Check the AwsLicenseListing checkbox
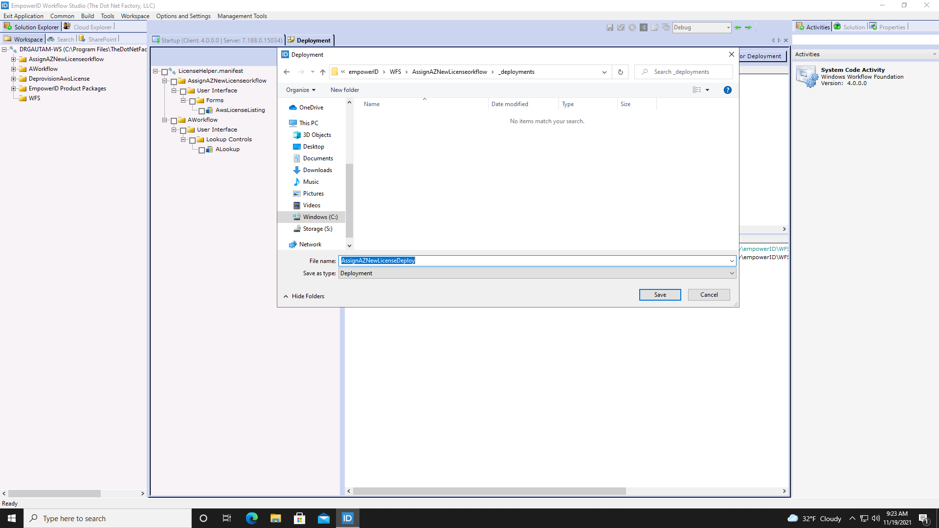The width and height of the screenshot is (939, 528). [202, 110]
